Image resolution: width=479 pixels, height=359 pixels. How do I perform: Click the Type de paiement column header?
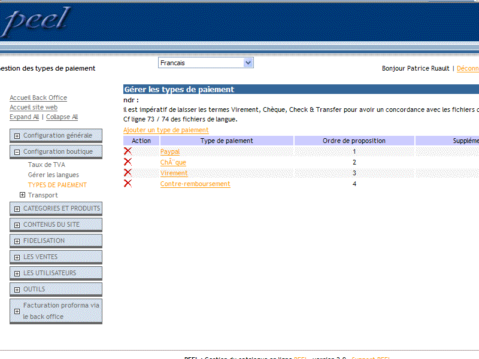click(227, 141)
